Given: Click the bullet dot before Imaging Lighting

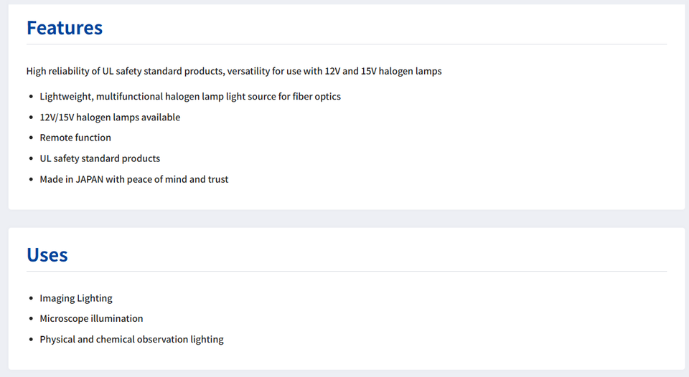Looking at the screenshot, I should click(31, 298).
